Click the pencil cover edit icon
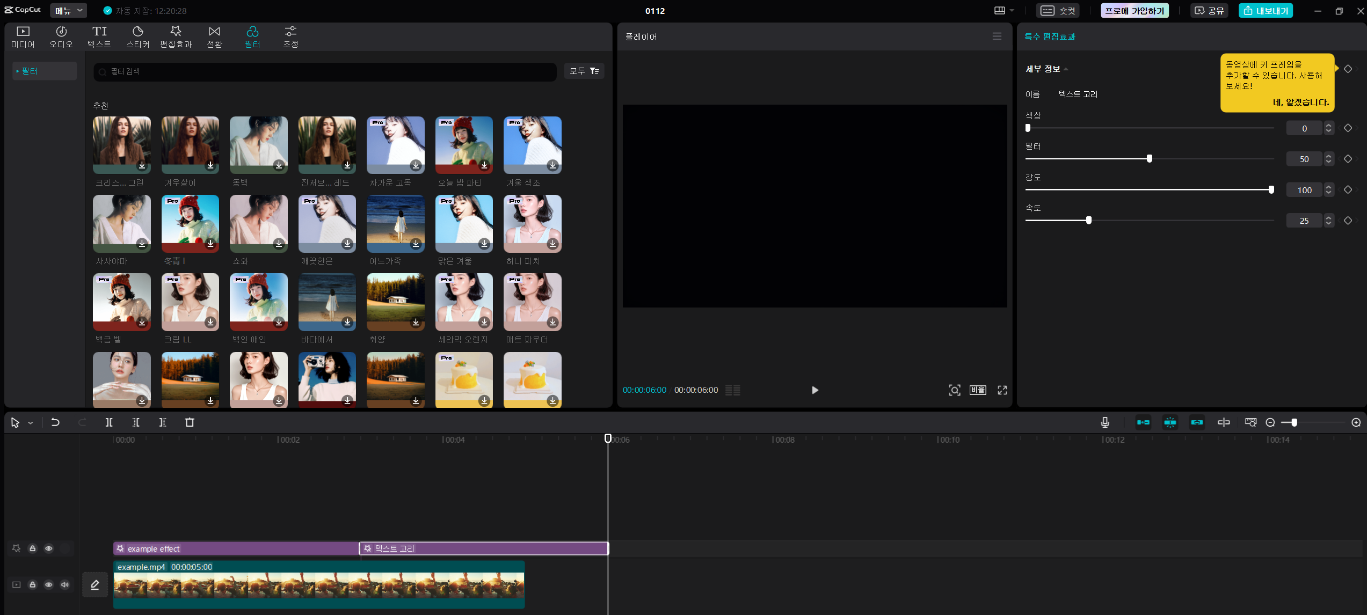 pos(95,584)
